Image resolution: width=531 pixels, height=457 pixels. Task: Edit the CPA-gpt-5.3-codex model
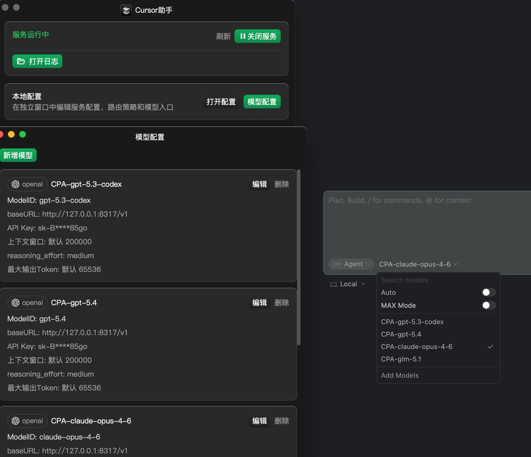259,184
